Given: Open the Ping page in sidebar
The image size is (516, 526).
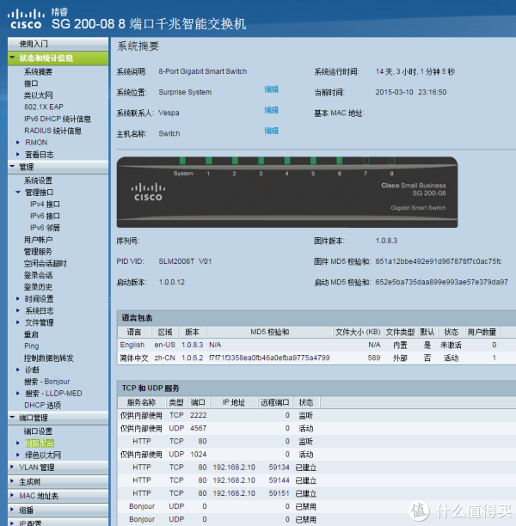Looking at the screenshot, I should coord(31,346).
